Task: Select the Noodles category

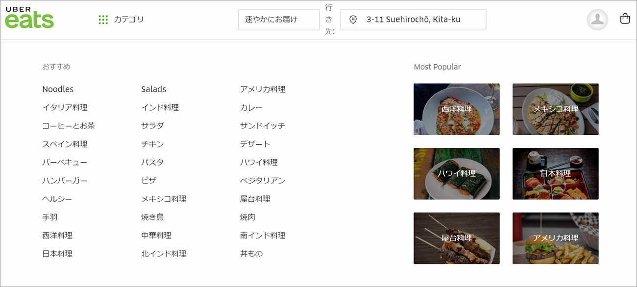Action: click(x=58, y=89)
